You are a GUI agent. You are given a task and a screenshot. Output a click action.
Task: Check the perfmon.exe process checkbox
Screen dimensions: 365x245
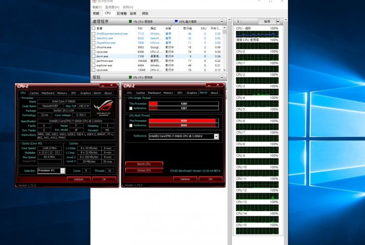click(94, 61)
